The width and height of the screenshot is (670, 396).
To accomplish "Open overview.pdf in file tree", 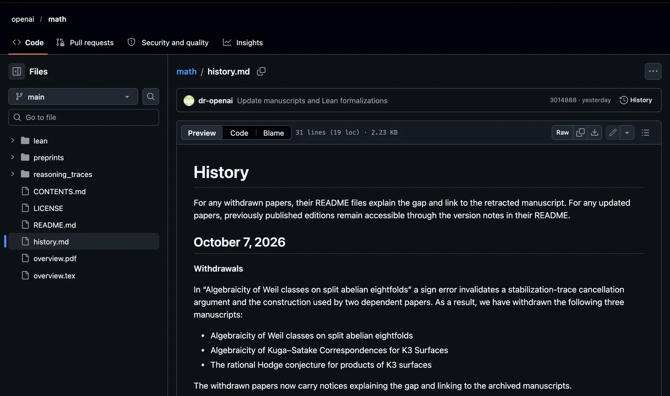I will (55, 258).
